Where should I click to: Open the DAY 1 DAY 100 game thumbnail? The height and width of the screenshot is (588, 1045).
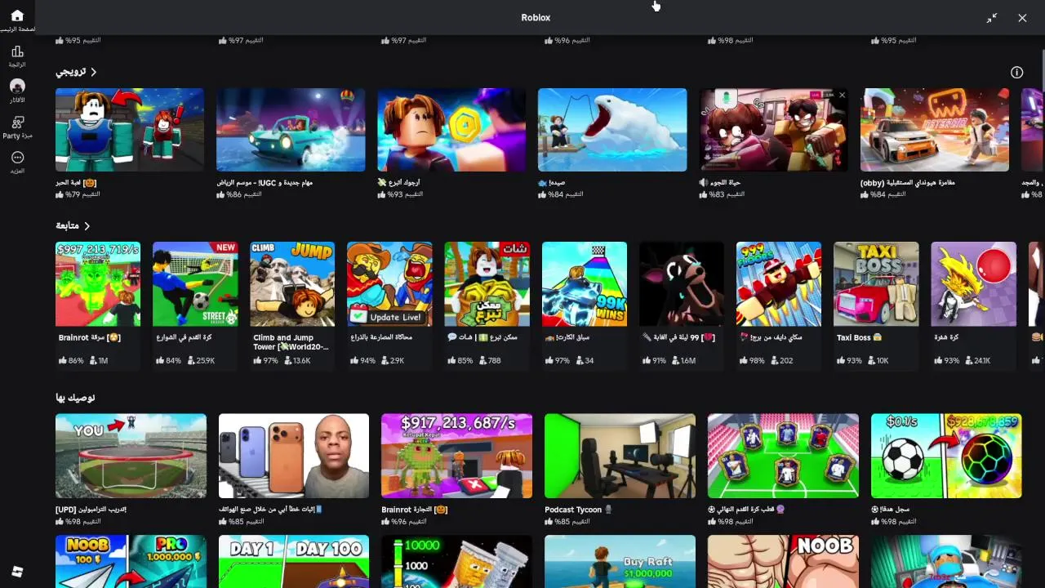(x=294, y=562)
